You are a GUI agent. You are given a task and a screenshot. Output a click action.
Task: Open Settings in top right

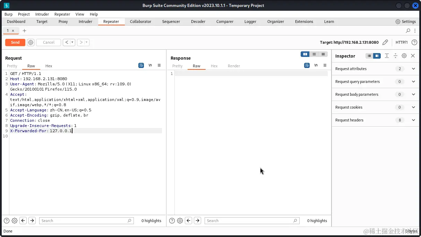pyautogui.click(x=405, y=22)
